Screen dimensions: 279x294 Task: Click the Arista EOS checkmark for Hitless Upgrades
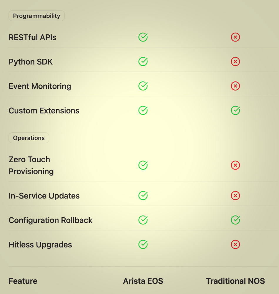[x=143, y=245]
